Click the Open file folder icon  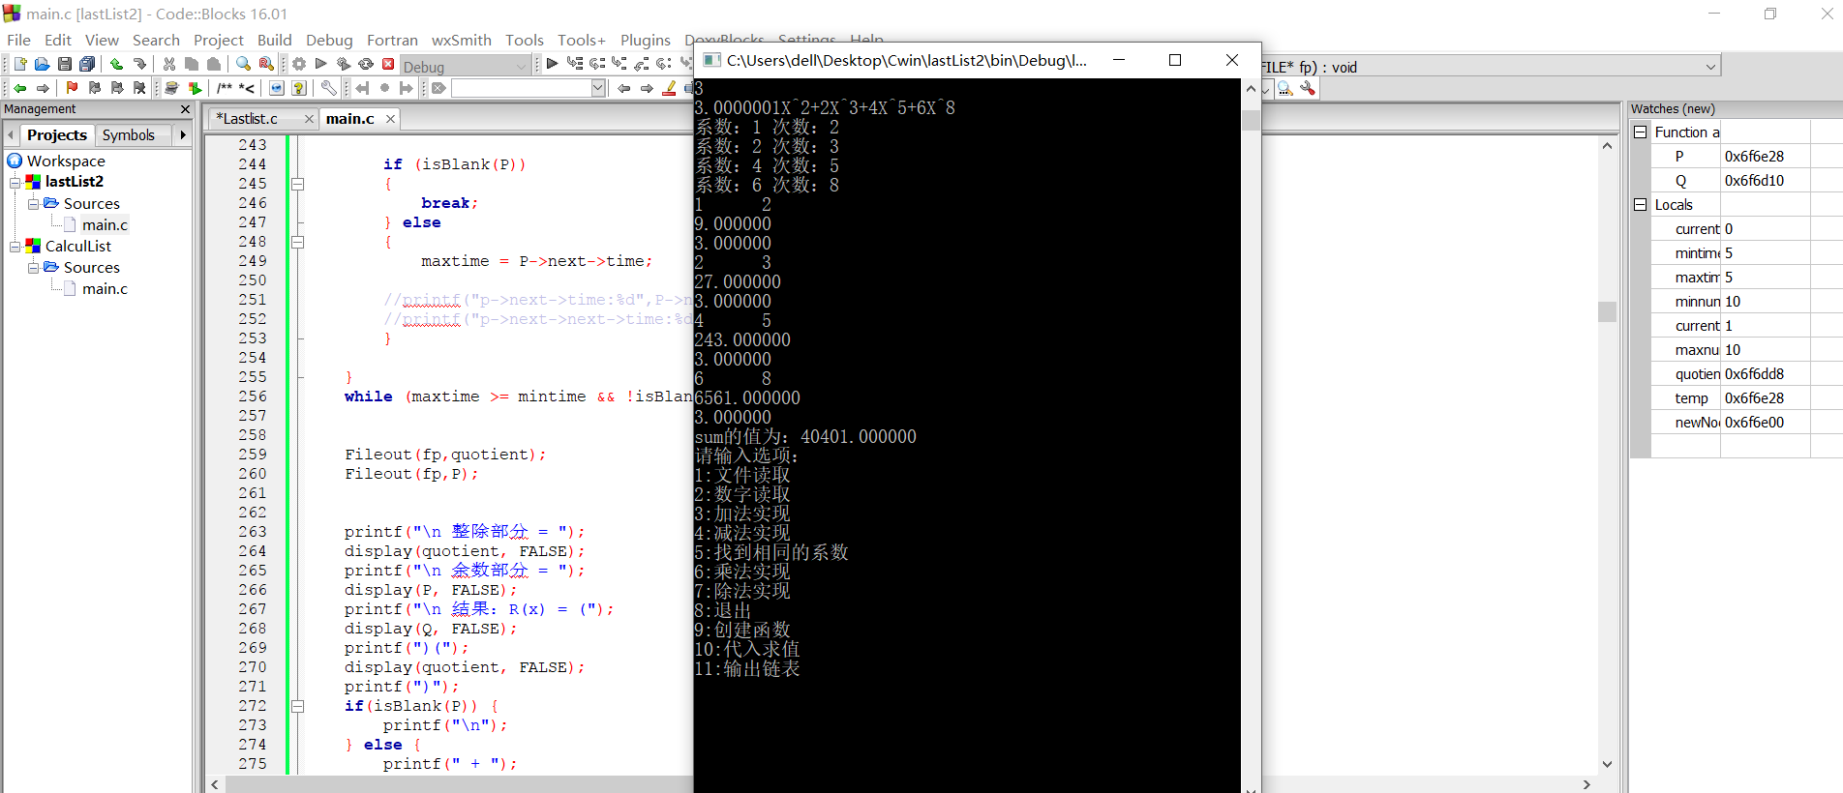(42, 64)
